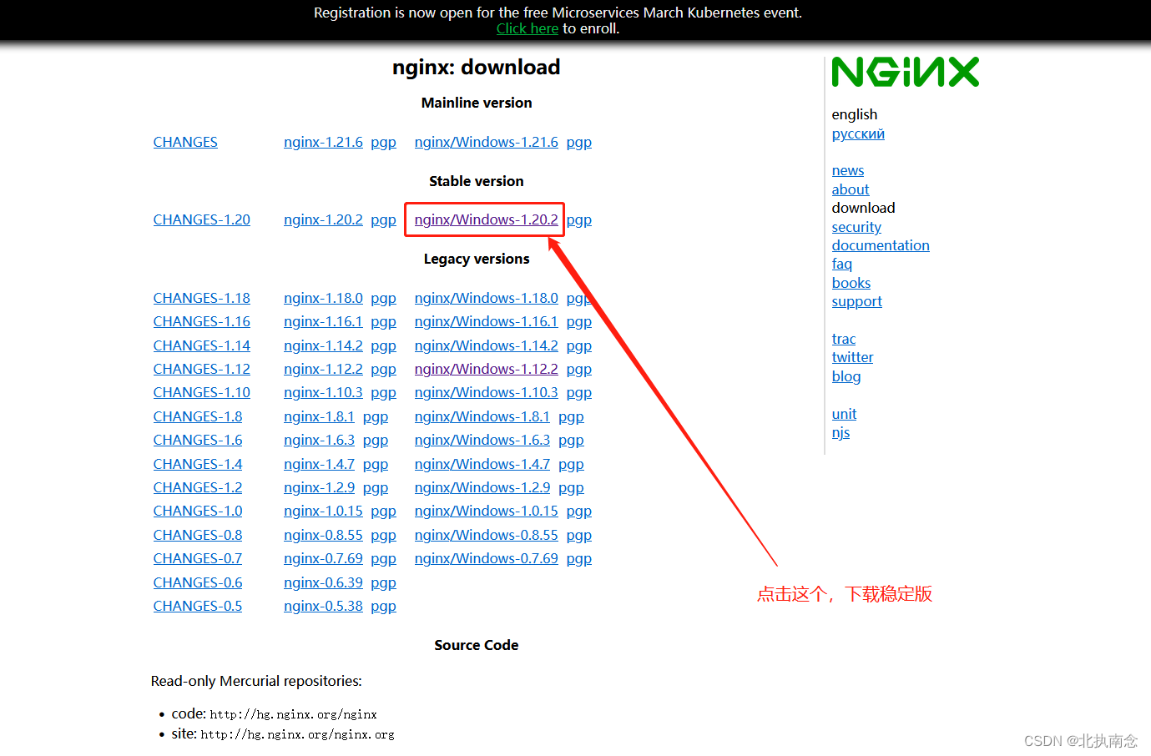Open pgp signature for nginx-1.6.3
Viewport: 1151px width, 756px height.
[x=376, y=441]
